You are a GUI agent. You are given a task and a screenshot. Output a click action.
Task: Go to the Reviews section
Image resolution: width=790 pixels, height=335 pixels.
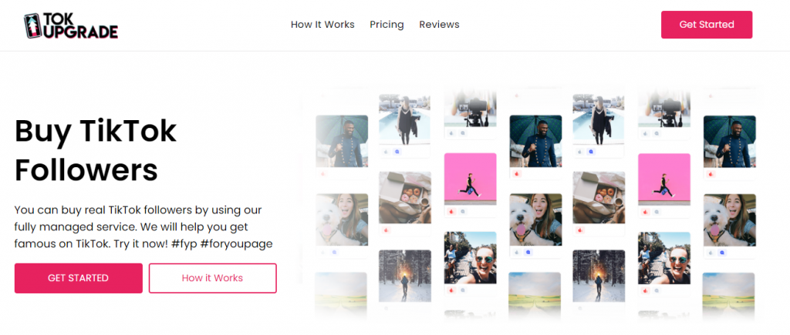pyautogui.click(x=439, y=25)
